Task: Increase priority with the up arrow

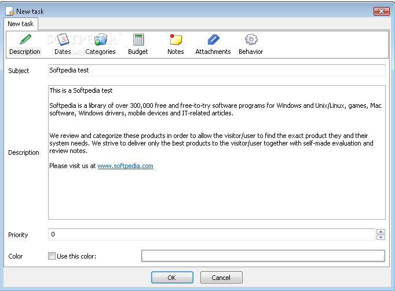Action: [381, 232]
